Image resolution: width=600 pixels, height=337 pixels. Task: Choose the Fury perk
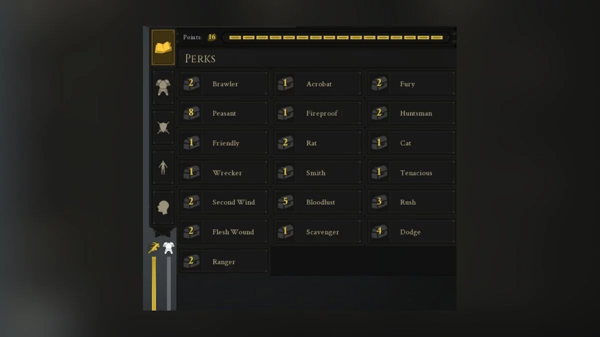(x=411, y=84)
